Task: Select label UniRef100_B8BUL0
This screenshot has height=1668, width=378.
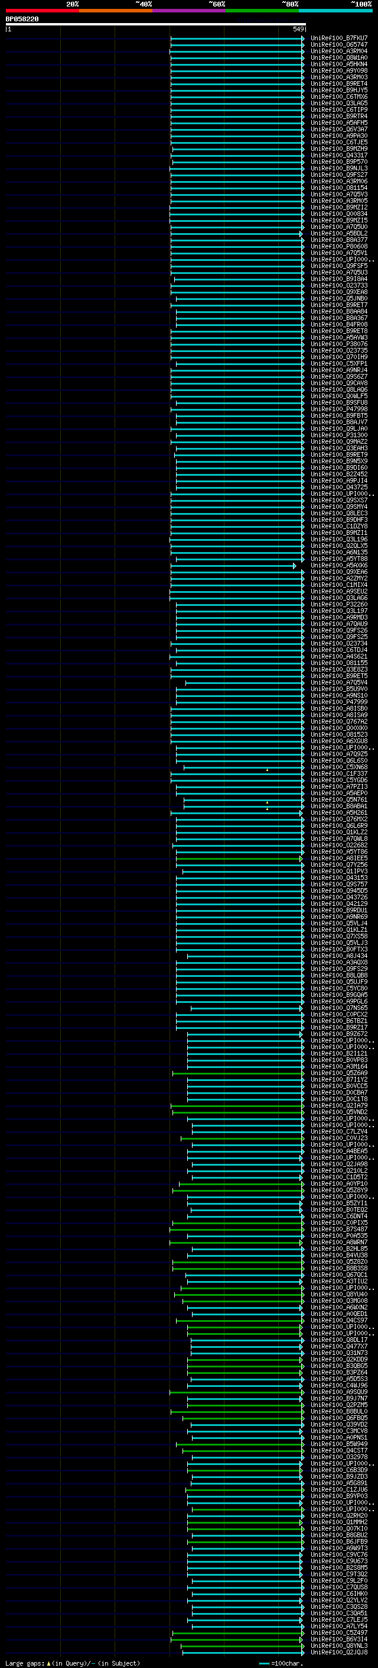Action: tap(339, 1412)
